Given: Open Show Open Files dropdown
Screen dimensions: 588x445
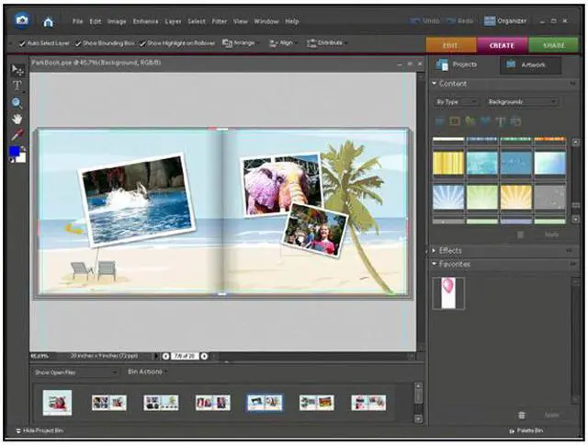Looking at the screenshot, I should point(75,372).
